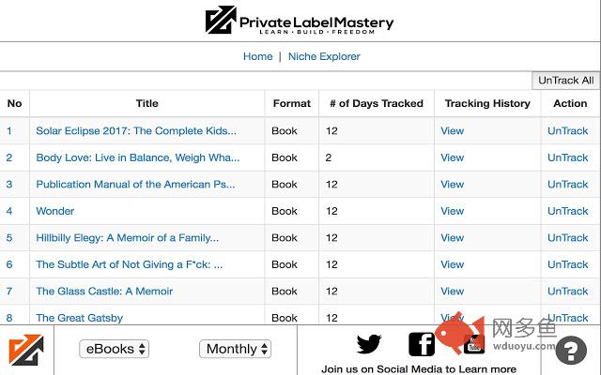Viewport: 601px width, 375px height.
Task: Open the eBooks category dropdown
Action: tap(115, 349)
